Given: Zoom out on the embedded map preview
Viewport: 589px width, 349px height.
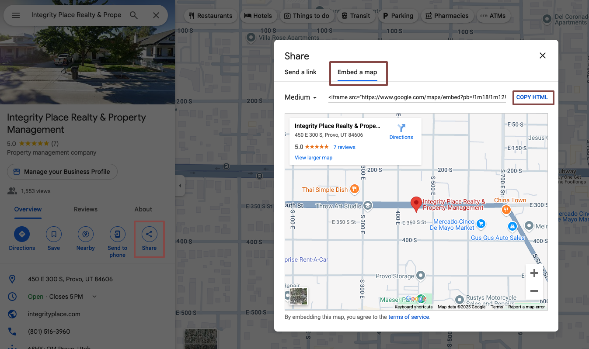Looking at the screenshot, I should (x=534, y=291).
